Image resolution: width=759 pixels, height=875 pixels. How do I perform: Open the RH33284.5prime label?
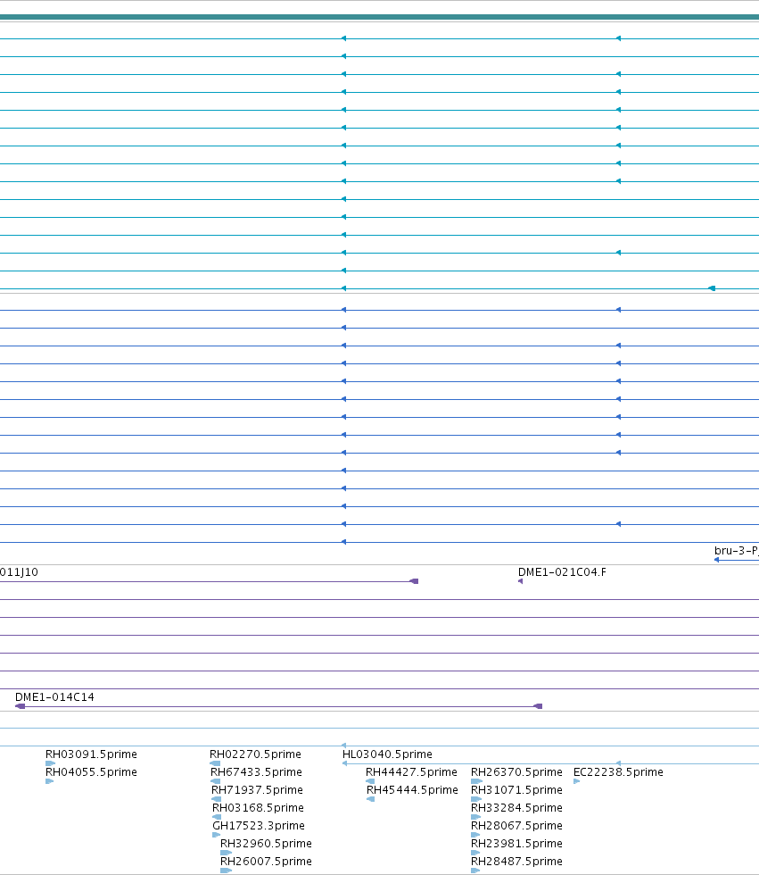click(516, 807)
